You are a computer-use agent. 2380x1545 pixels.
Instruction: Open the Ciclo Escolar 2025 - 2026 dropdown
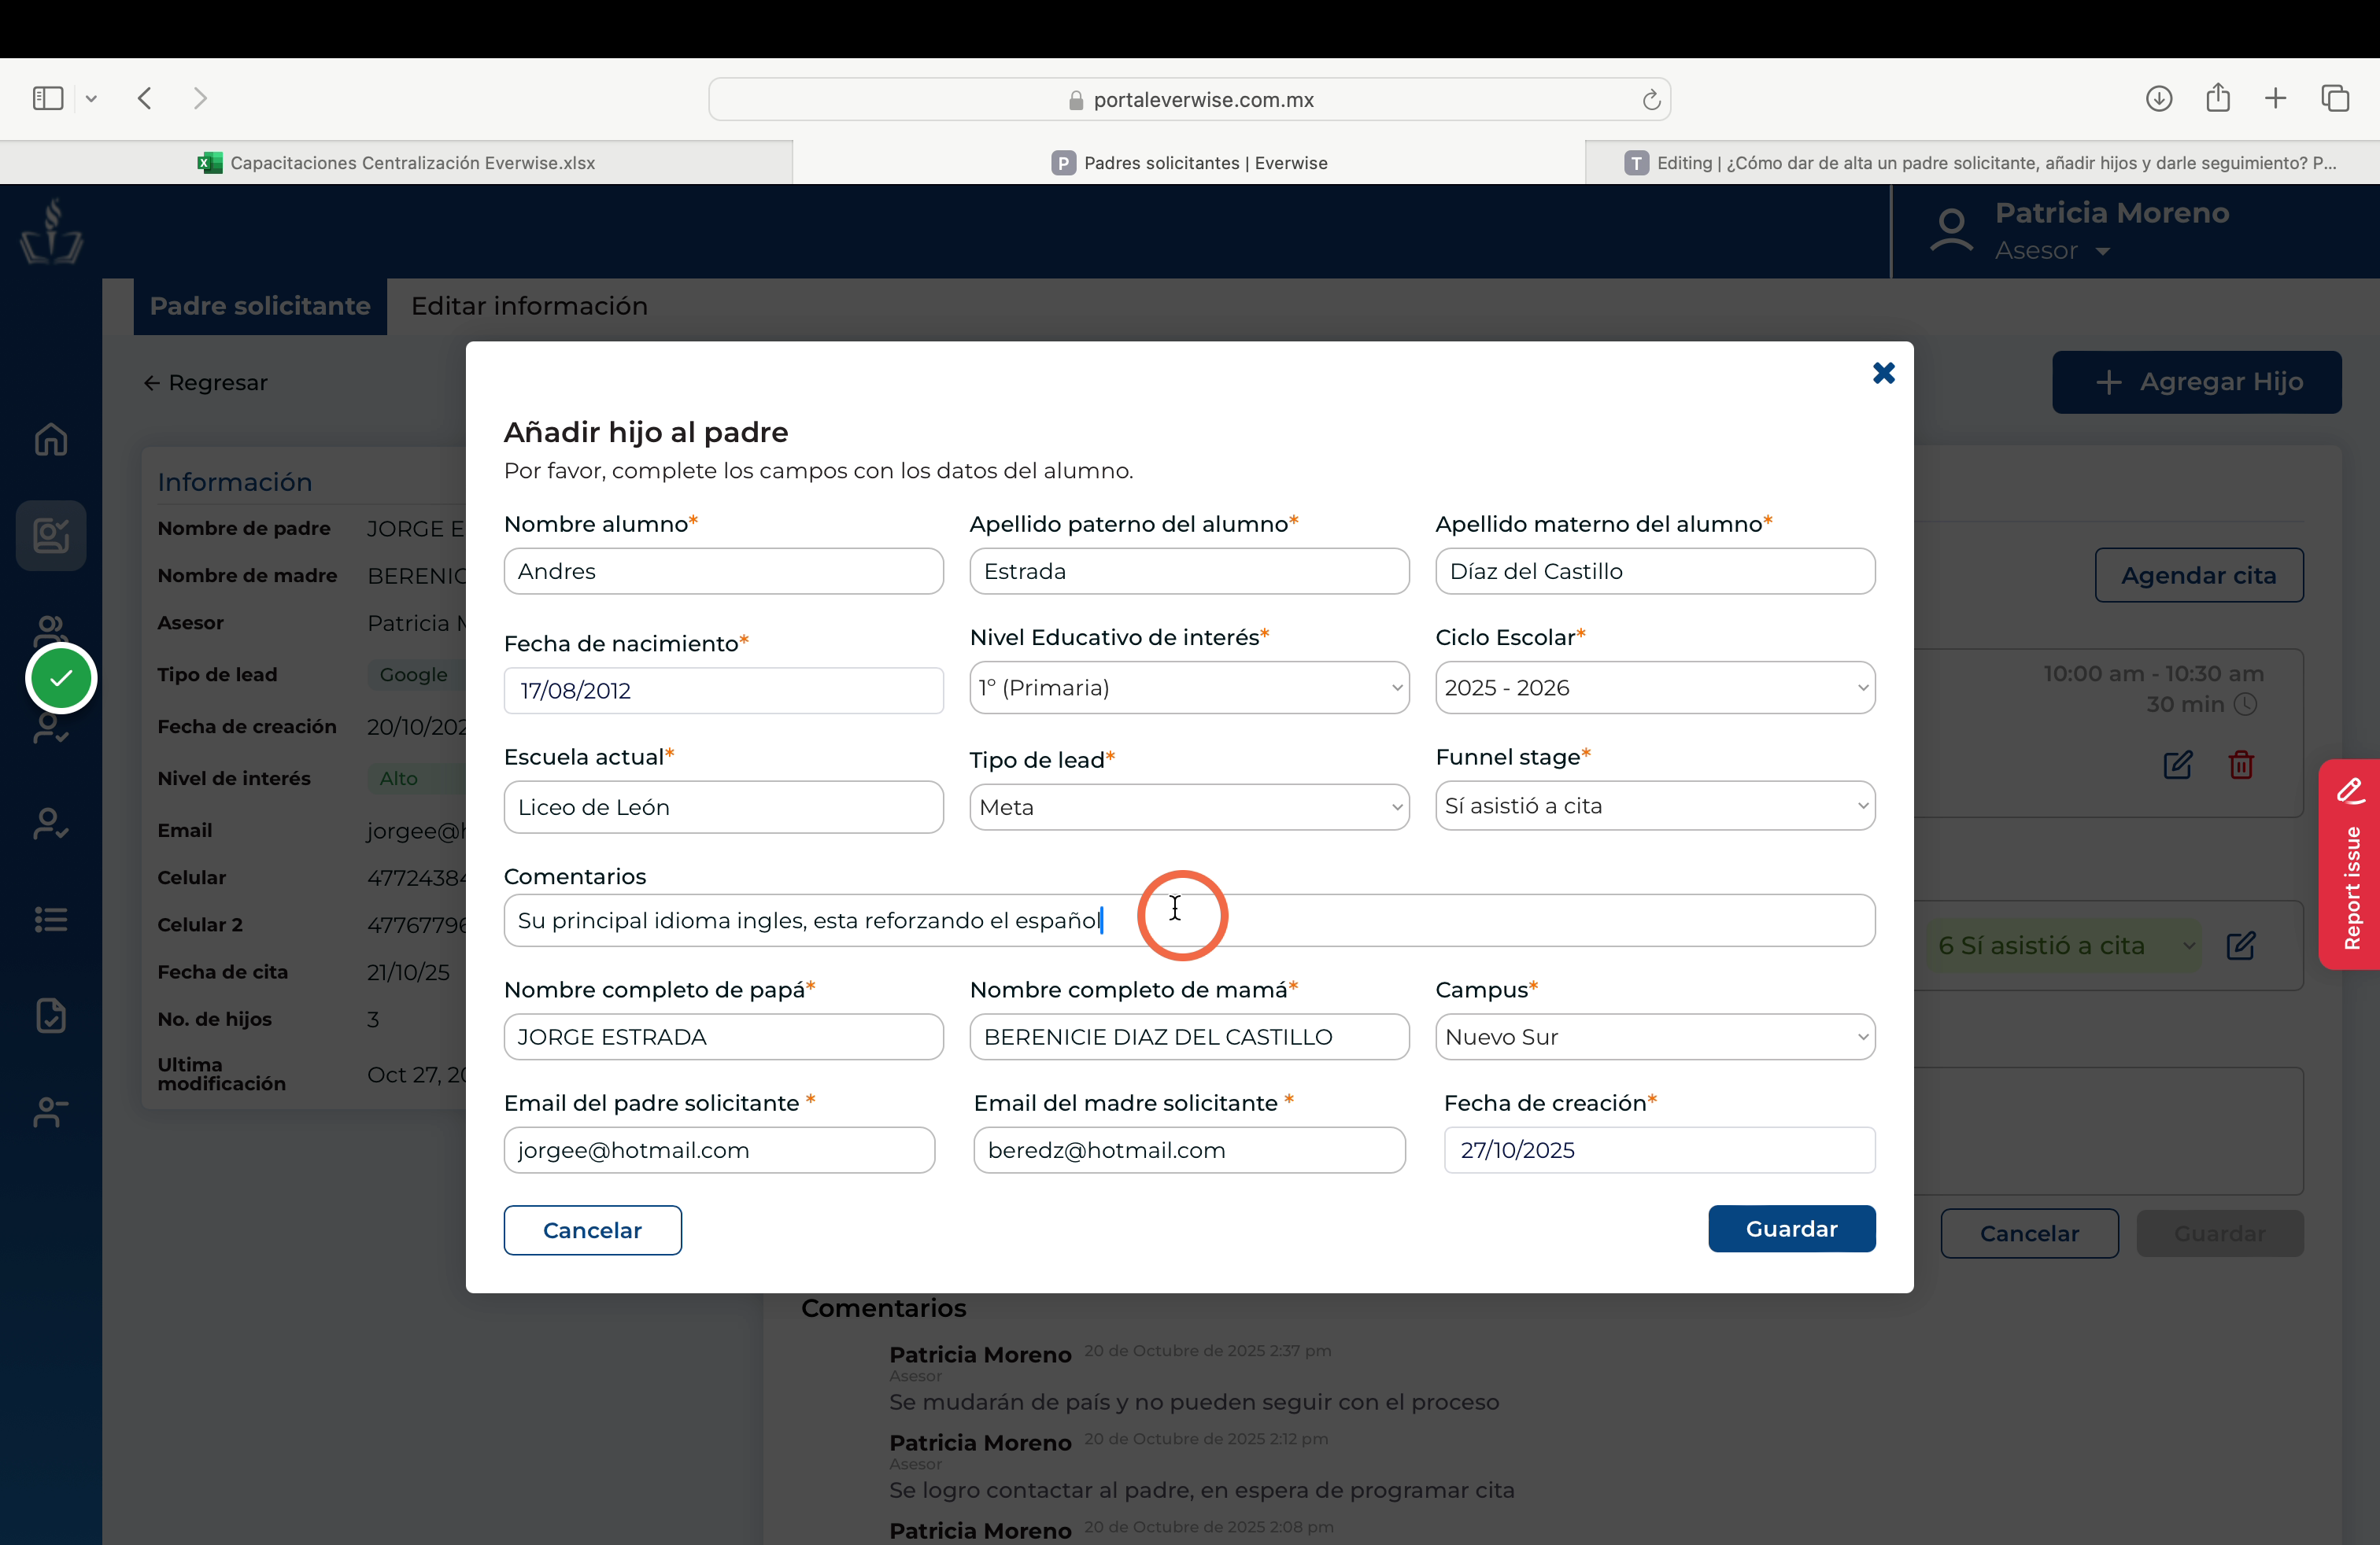[1655, 688]
